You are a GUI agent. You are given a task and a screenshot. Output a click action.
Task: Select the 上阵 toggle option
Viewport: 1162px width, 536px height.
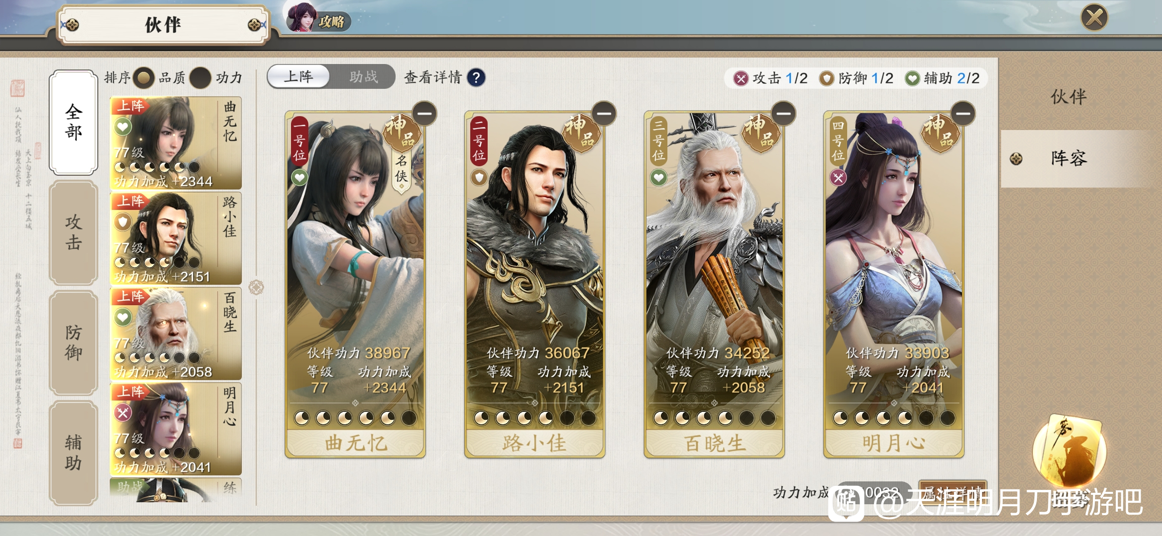298,77
